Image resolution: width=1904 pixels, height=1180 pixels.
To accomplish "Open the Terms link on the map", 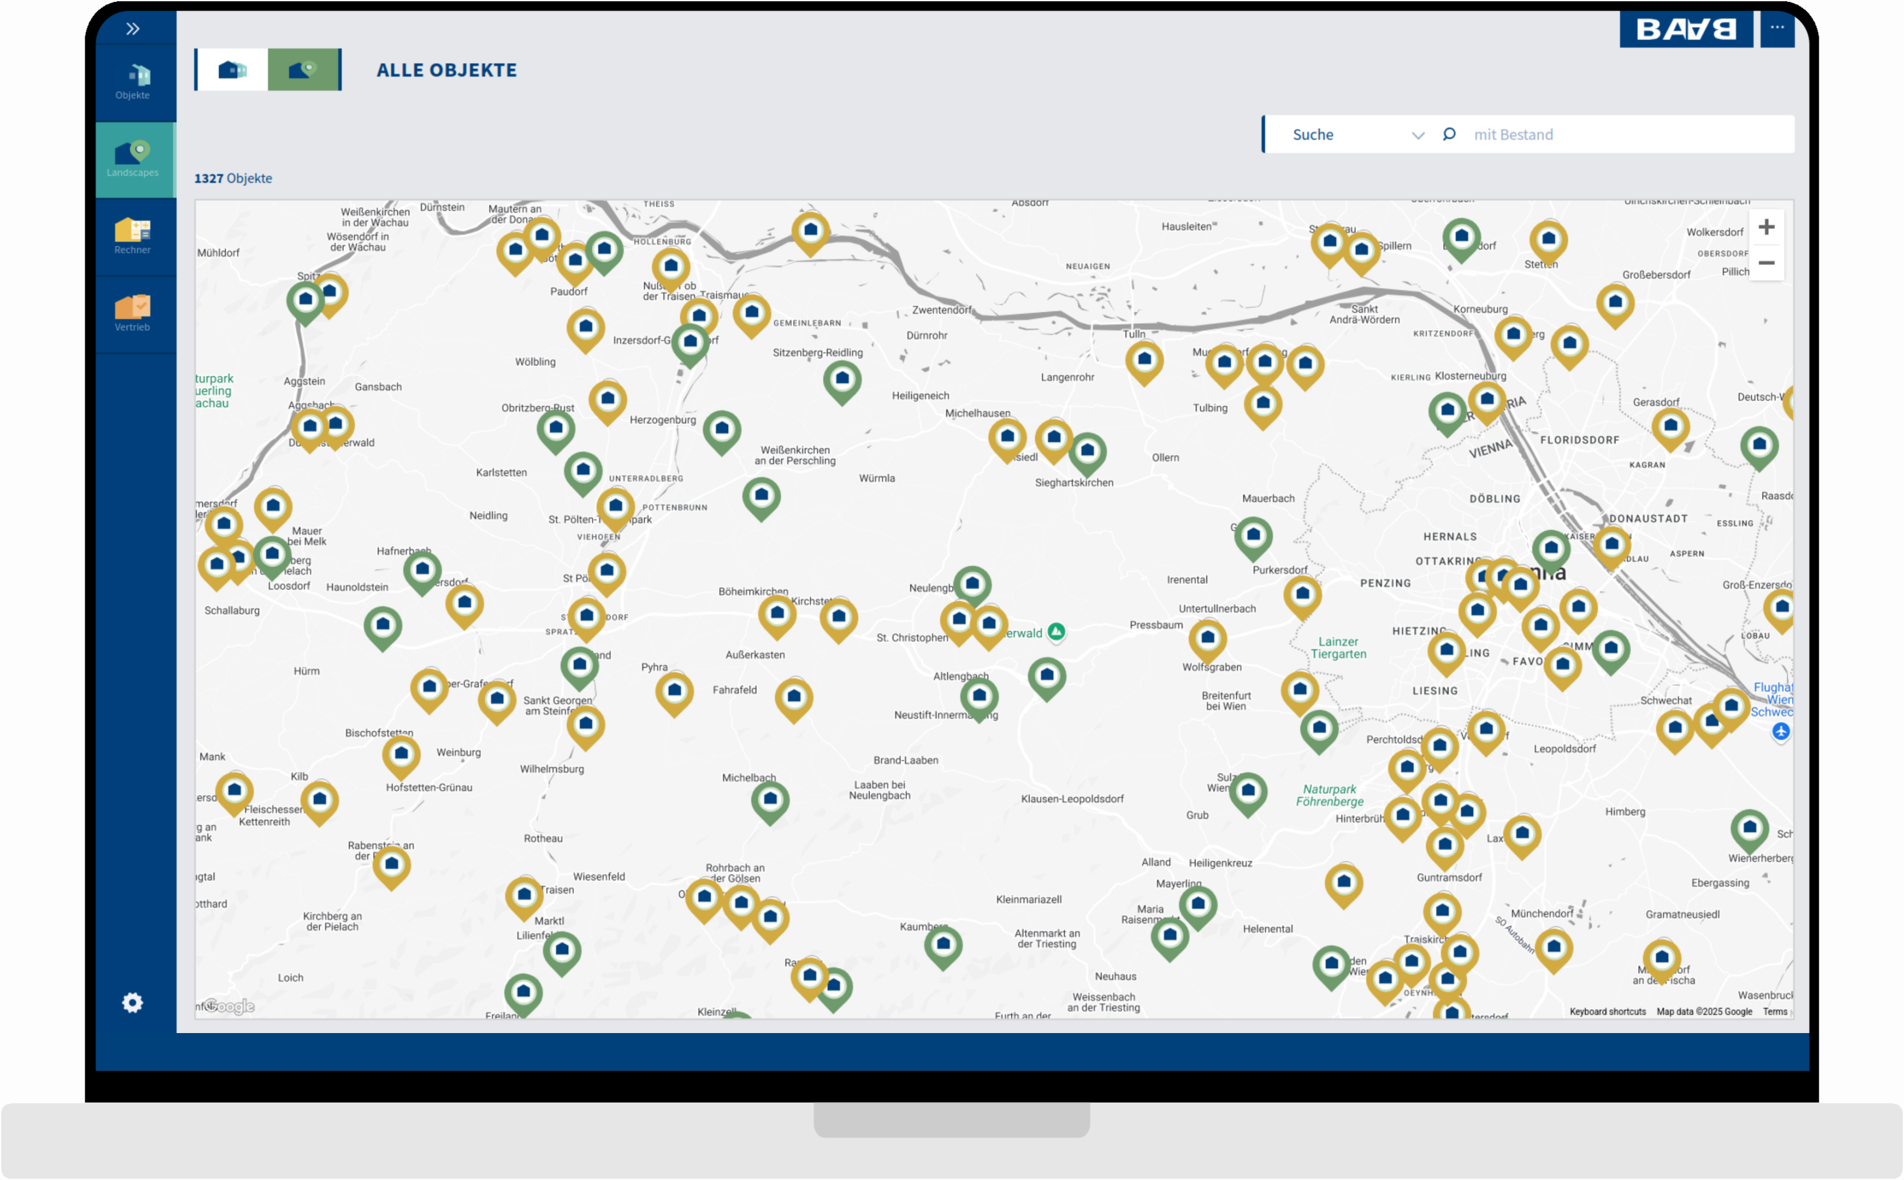I will point(1776,1011).
